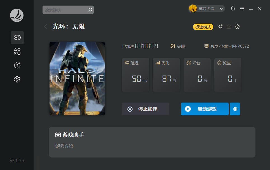Focus the 搜索游戏 search field
The width and height of the screenshot is (270, 170).
tap(68, 10)
